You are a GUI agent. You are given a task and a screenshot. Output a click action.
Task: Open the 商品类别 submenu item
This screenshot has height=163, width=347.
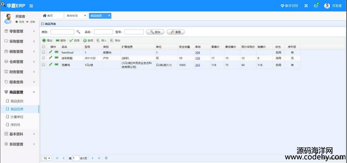click(x=19, y=101)
